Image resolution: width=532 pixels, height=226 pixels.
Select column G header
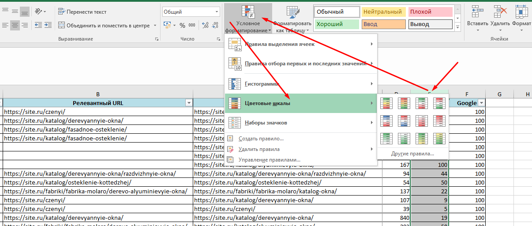point(499,94)
